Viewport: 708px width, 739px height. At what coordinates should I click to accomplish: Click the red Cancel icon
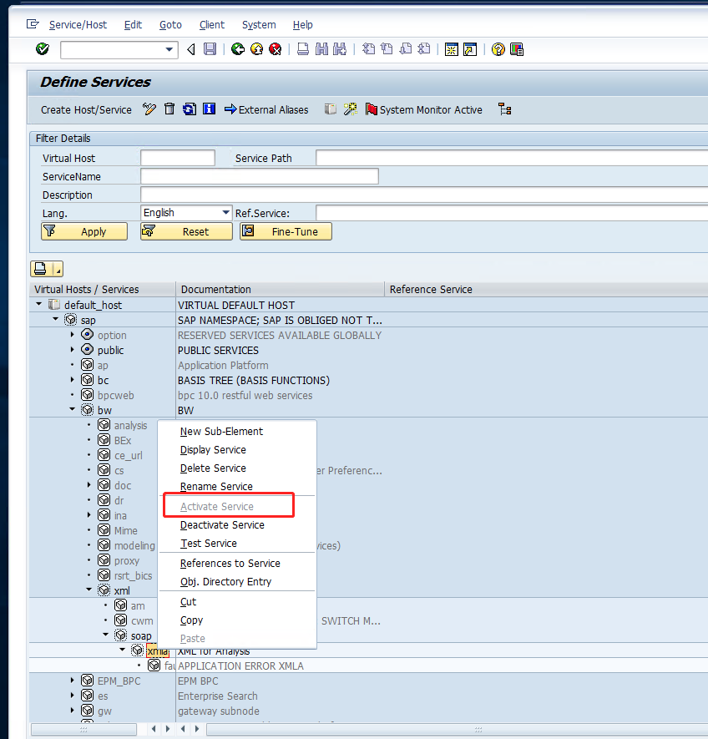(276, 49)
